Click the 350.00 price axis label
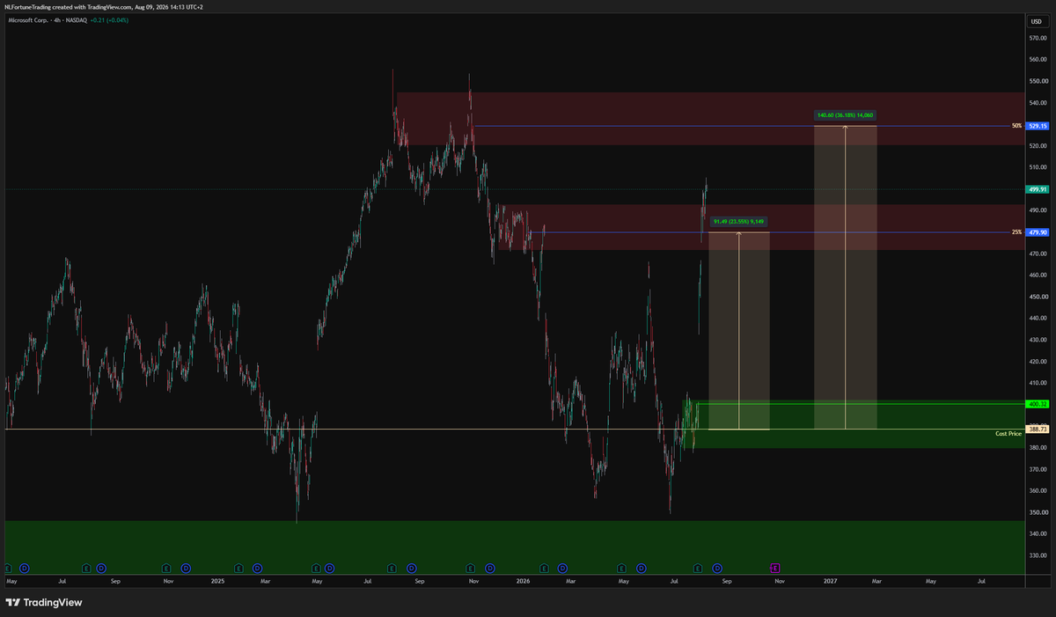 (x=1037, y=512)
